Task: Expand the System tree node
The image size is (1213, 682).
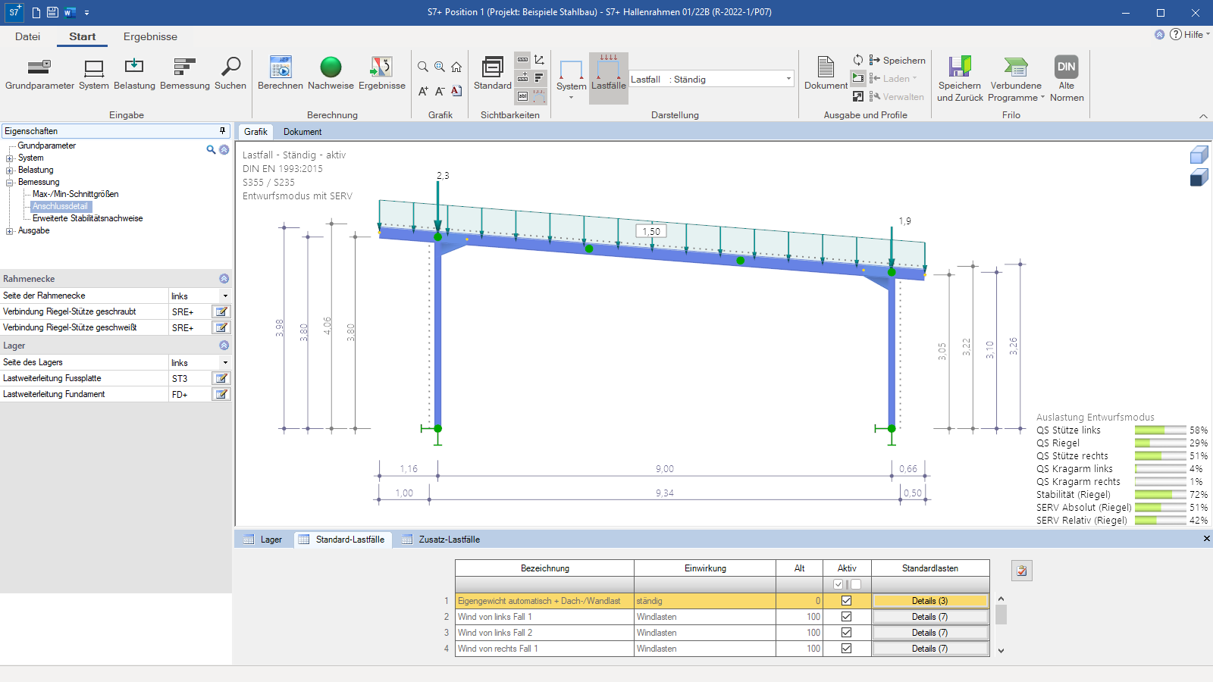Action: pos(10,158)
